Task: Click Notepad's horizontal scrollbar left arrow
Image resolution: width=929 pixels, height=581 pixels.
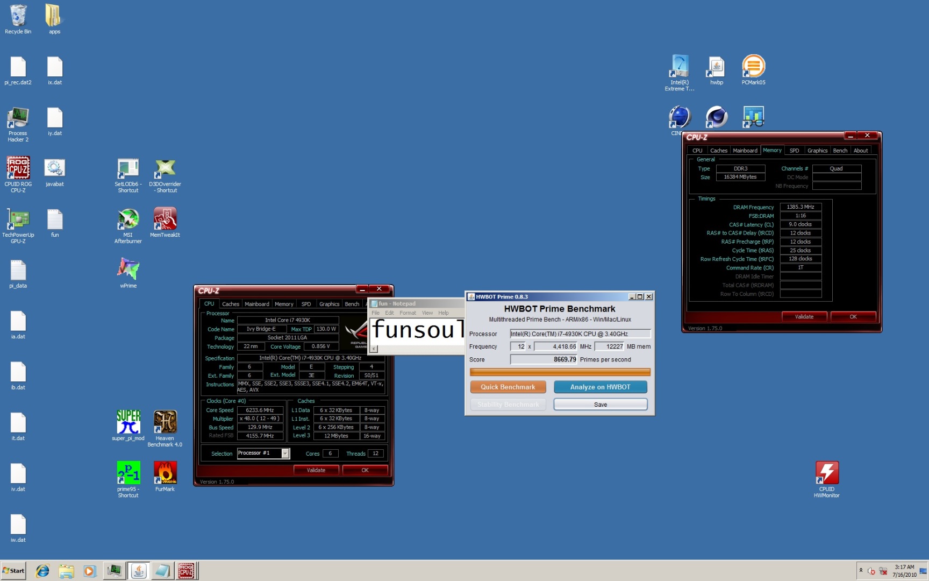Action: 374,349
